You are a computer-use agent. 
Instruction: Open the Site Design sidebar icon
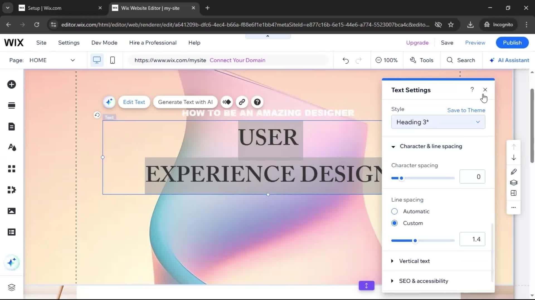[x=11, y=147]
